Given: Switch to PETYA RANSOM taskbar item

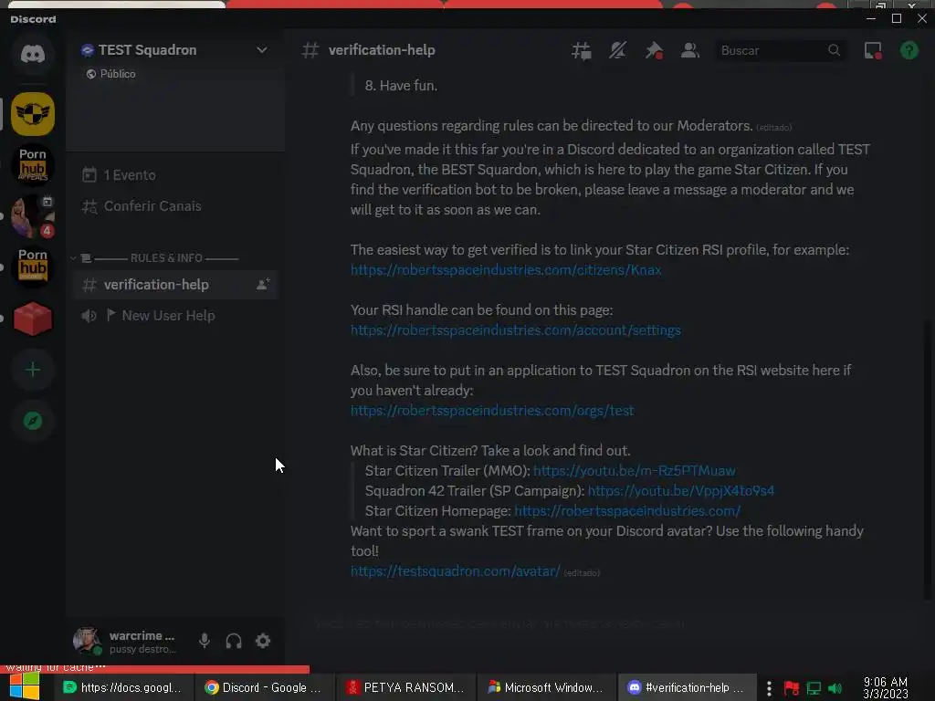Looking at the screenshot, I should click(x=406, y=687).
